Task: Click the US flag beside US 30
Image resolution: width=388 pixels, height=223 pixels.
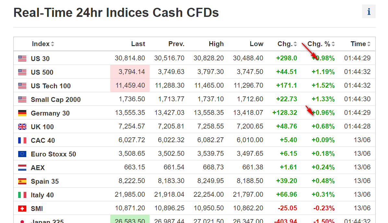Action: 22,58
